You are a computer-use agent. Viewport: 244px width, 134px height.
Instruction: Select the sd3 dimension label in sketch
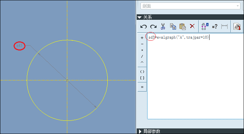coord(20,46)
